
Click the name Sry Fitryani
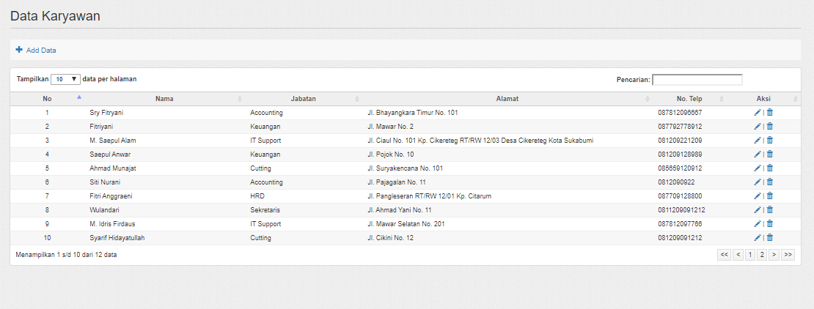coord(106,113)
